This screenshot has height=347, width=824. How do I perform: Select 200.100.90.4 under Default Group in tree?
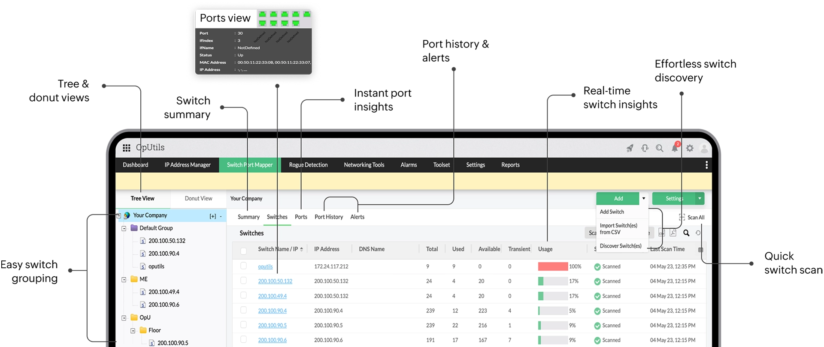click(x=164, y=254)
